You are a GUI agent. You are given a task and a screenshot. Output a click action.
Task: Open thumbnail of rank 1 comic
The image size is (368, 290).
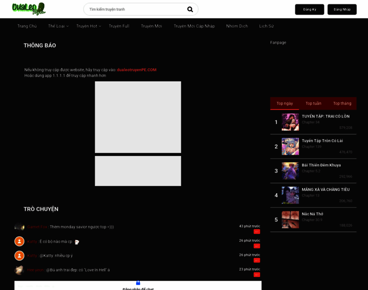pos(291,122)
